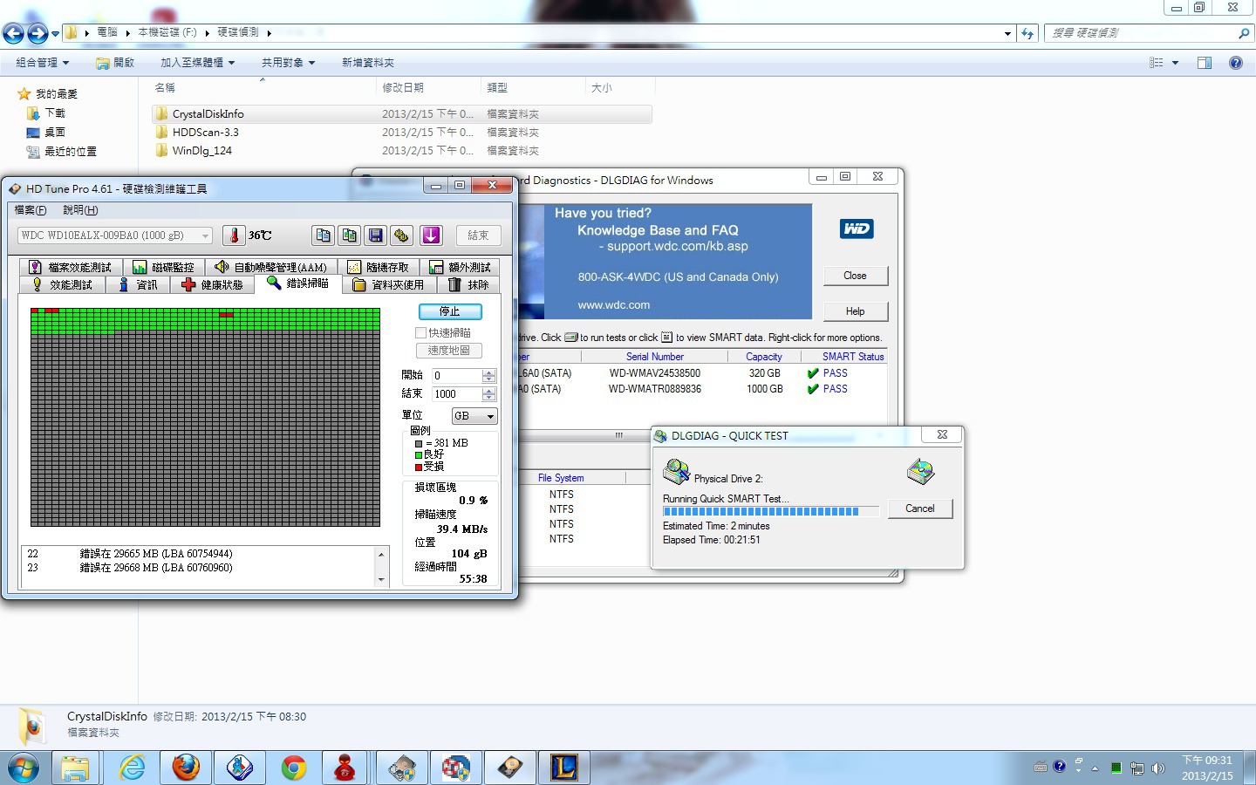Screen dimensions: 1256x785
Task: Open the recent pages dropdown next to forward arrow
Action: [x=56, y=34]
